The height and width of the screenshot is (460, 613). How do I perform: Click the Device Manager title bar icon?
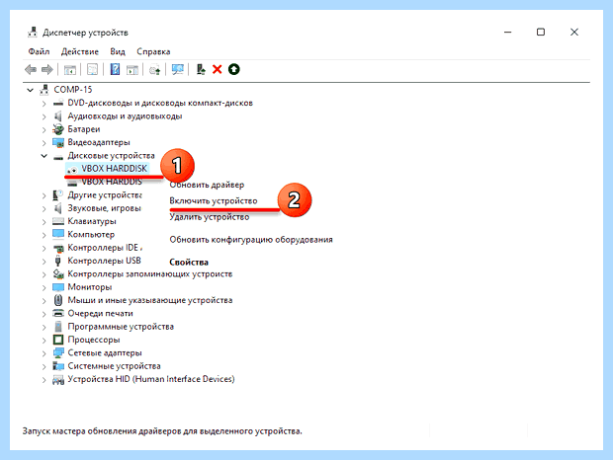click(x=33, y=32)
